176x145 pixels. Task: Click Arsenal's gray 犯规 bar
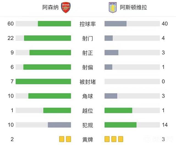[59, 125]
